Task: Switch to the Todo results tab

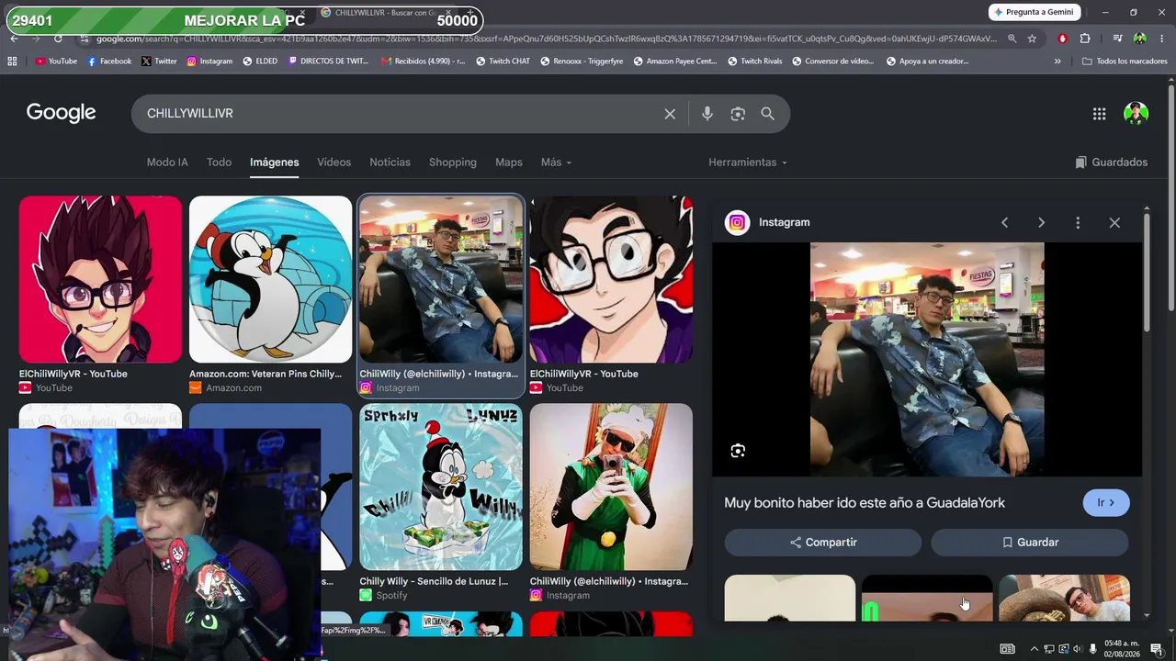Action: click(219, 162)
